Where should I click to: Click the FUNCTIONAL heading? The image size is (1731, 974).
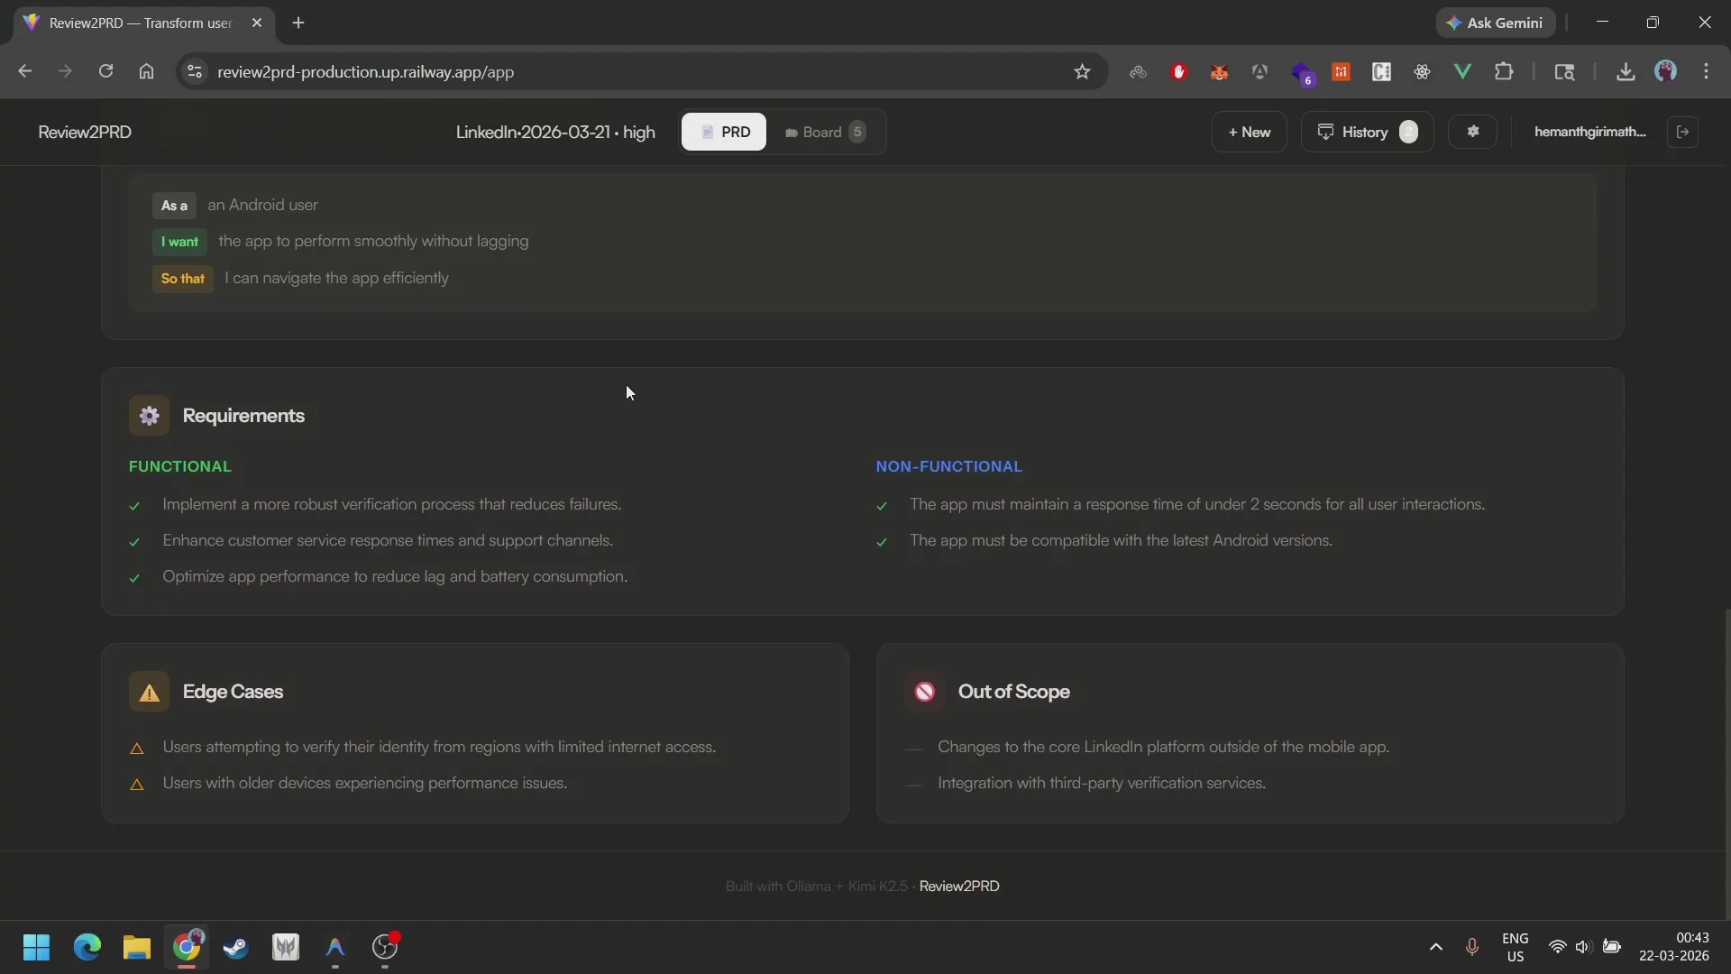tap(180, 467)
